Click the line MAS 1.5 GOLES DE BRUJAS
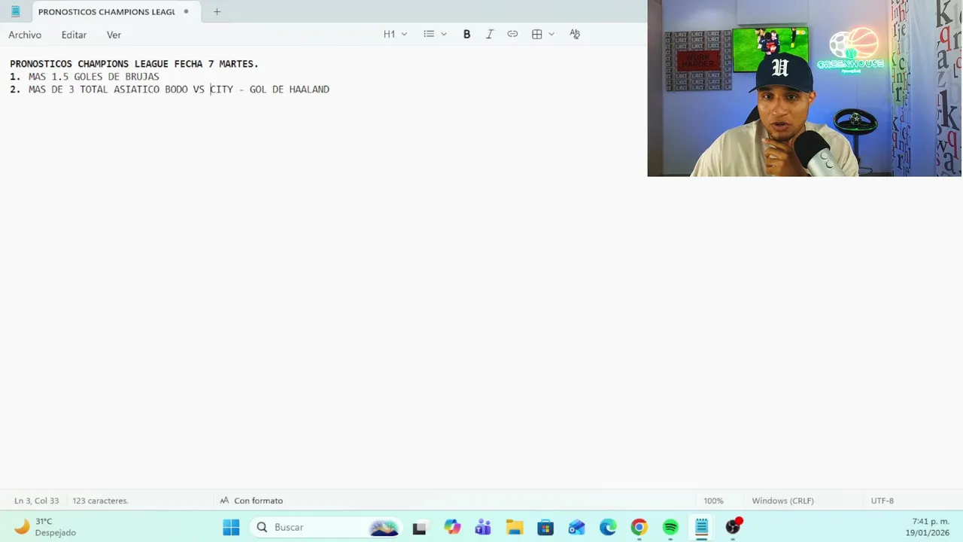The width and height of the screenshot is (963, 542). 94,77
